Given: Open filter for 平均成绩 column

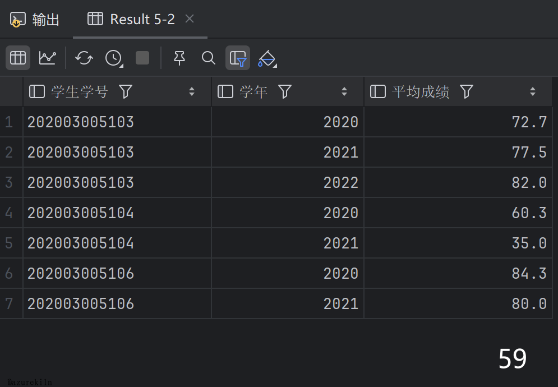Looking at the screenshot, I should click(x=467, y=91).
